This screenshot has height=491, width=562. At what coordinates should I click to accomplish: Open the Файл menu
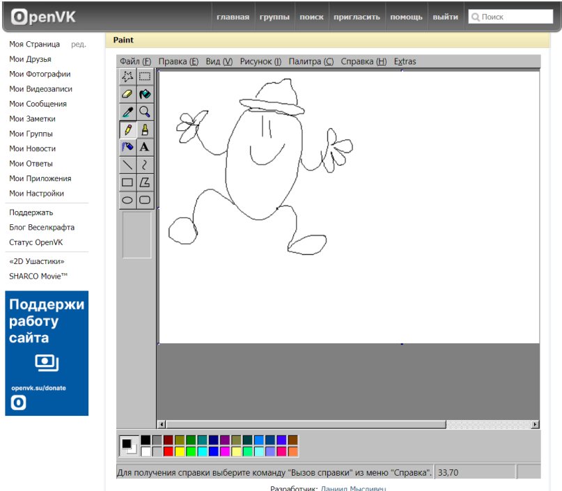135,61
